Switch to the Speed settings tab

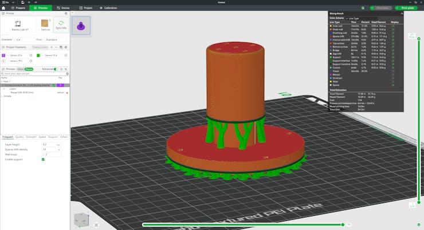coord(42,137)
